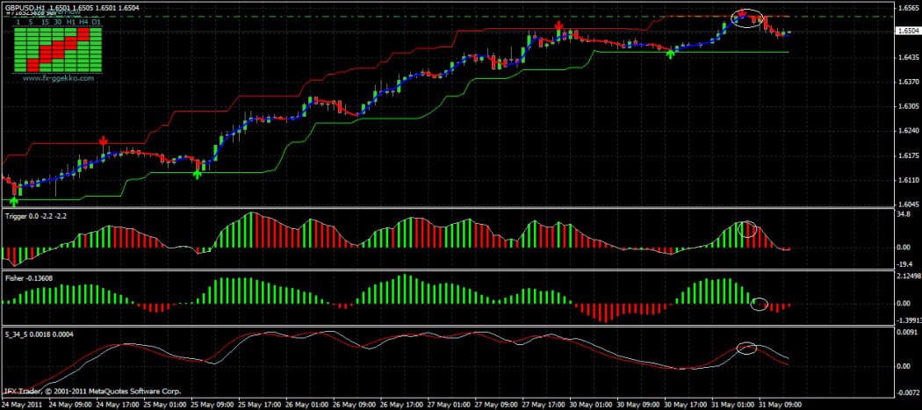Select the white ellipse in the 5_34_5 pane
Image resolution: width=922 pixels, height=410 pixels.
pyautogui.click(x=746, y=349)
